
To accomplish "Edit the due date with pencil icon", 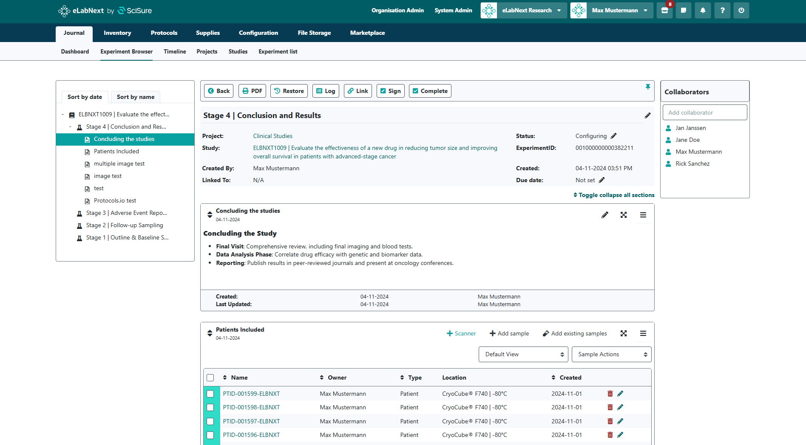I will click(602, 180).
